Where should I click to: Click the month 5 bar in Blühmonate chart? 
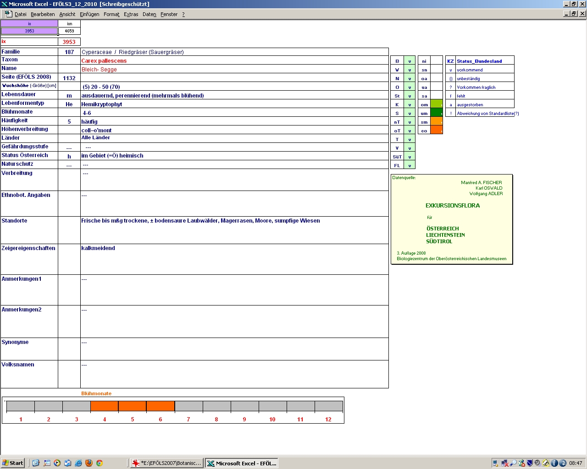(133, 406)
